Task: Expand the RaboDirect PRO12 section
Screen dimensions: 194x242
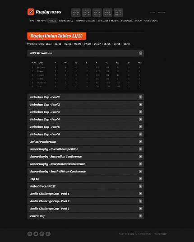Action: coord(140,186)
